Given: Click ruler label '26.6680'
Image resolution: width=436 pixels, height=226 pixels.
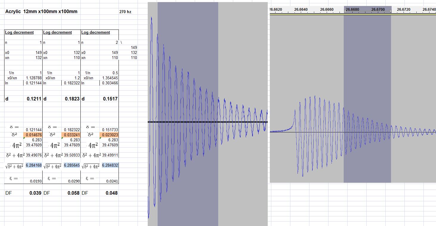Looking at the screenshot, I should point(353,10).
